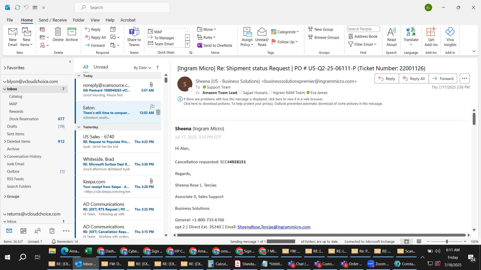Delete the selected message with trash icon
Screen dimensions: 481x270
pos(58,34)
